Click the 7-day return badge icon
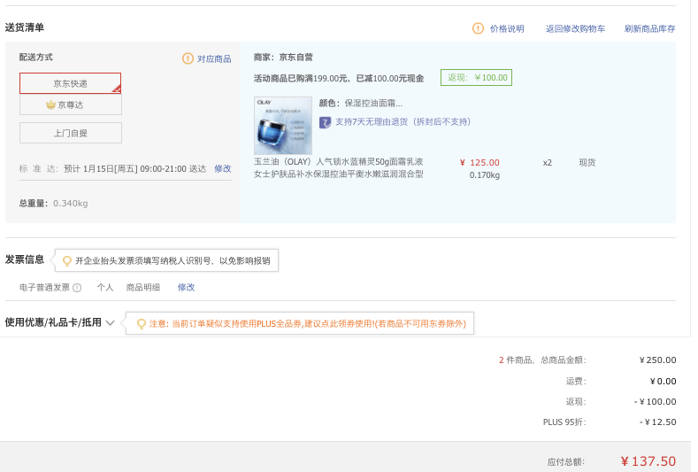This screenshot has height=472, width=698. [x=325, y=122]
